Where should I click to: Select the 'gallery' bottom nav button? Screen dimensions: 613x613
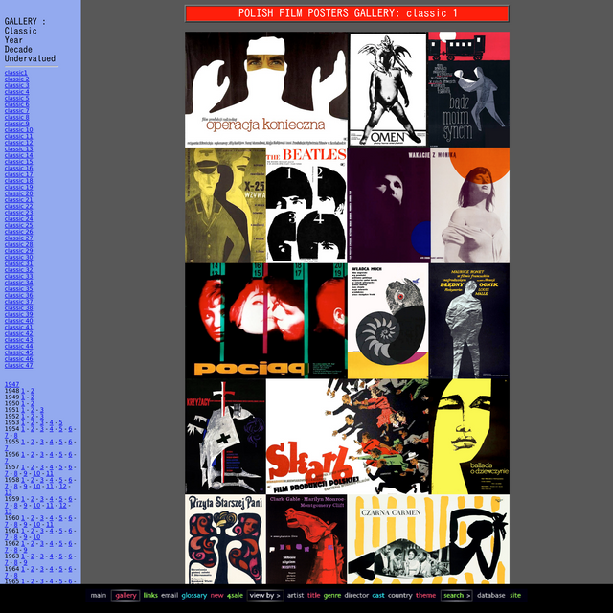[x=125, y=596]
